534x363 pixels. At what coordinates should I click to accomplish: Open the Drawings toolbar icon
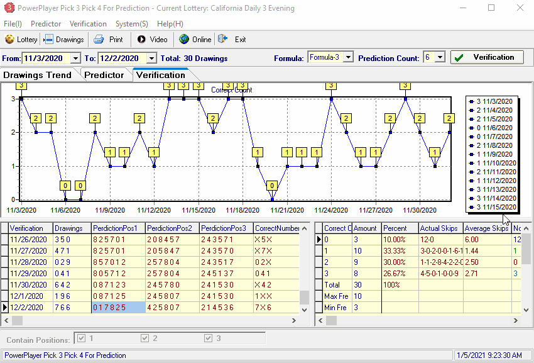pyautogui.click(x=49, y=39)
